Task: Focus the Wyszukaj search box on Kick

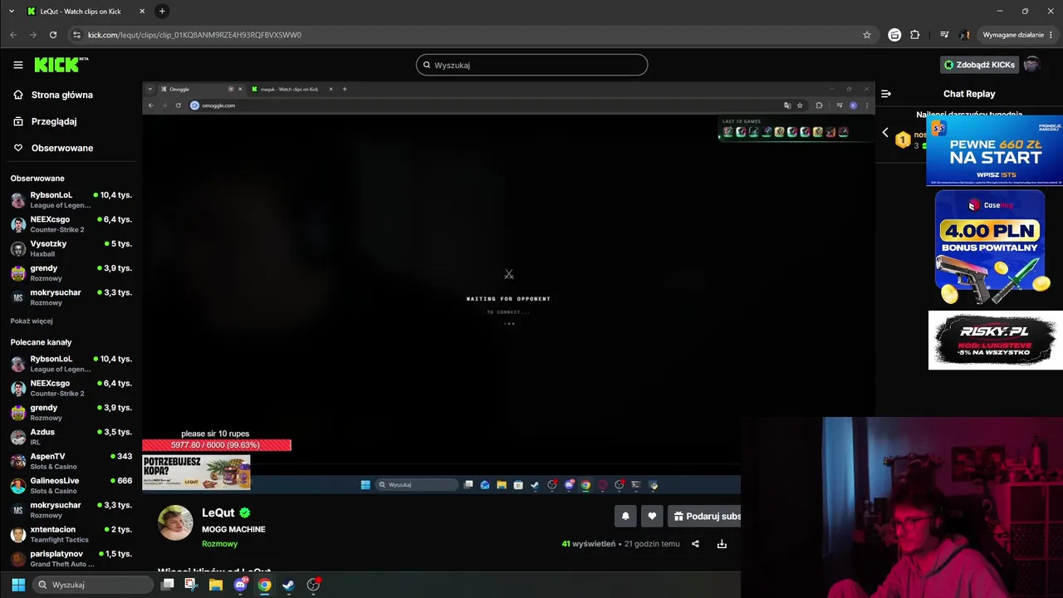Action: (531, 65)
